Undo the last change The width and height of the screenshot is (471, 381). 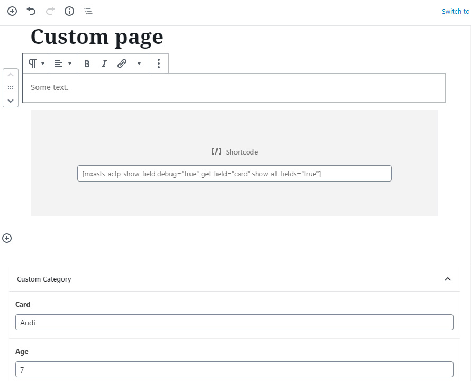[x=31, y=12]
